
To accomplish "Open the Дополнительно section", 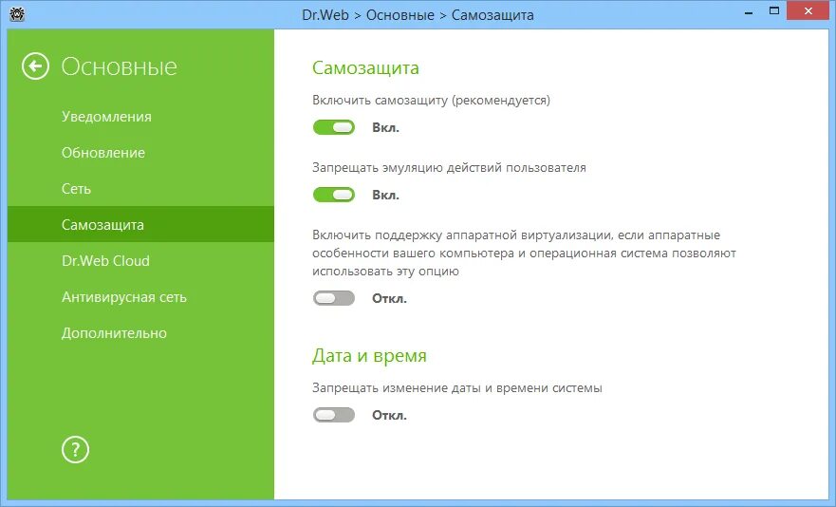I will tap(140, 333).
